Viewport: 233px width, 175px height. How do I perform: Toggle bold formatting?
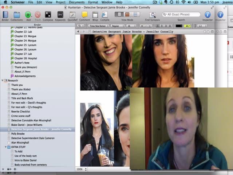[x=142, y=26]
